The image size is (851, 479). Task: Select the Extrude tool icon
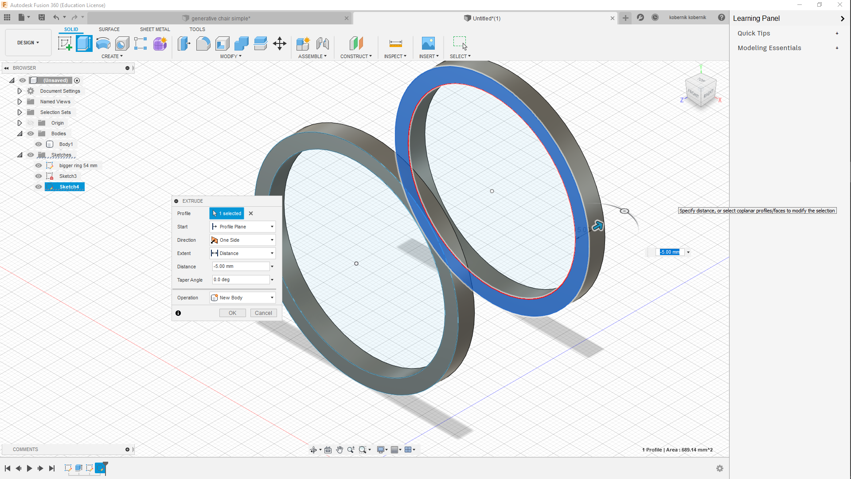(x=84, y=43)
